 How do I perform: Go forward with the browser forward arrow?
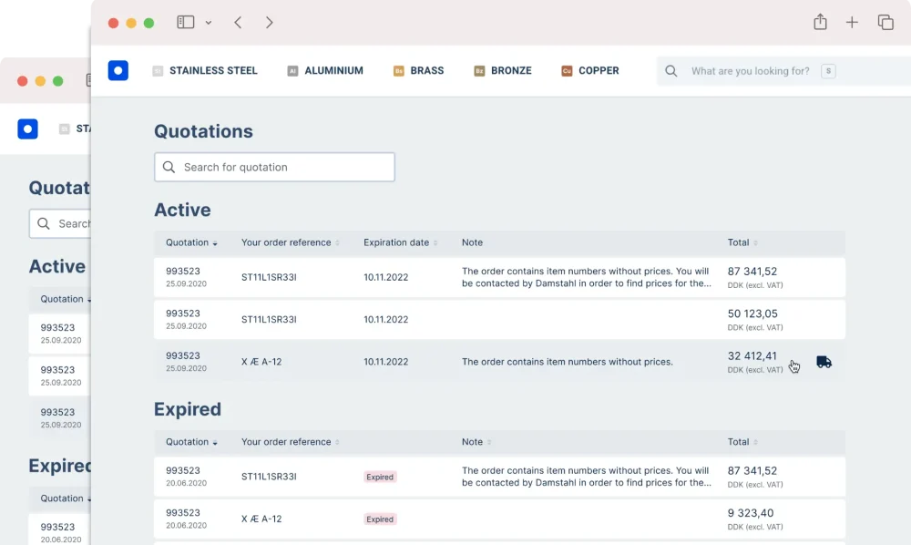tap(269, 23)
